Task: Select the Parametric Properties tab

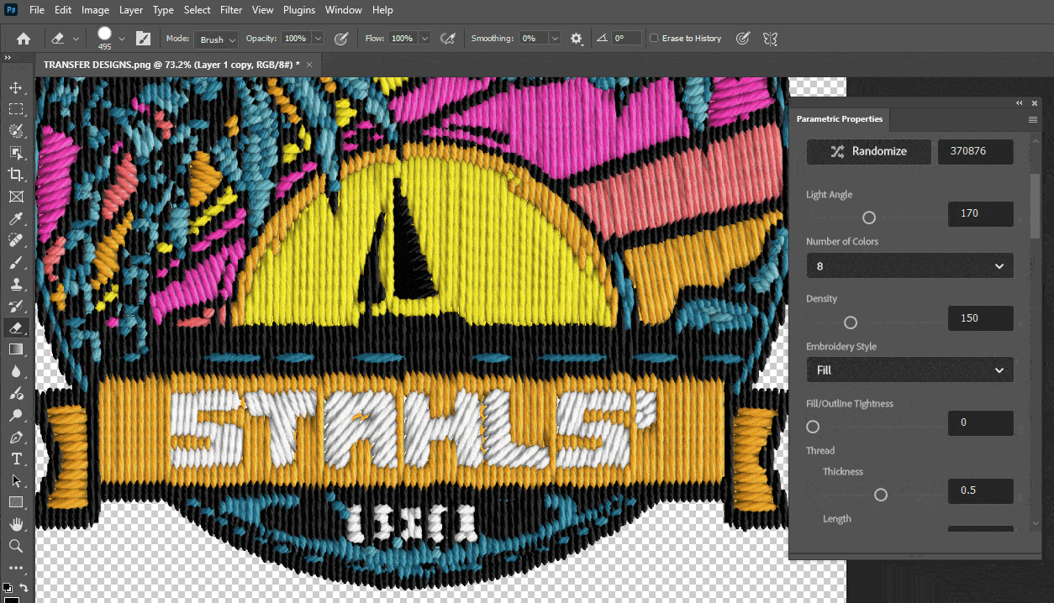Action: (x=840, y=119)
